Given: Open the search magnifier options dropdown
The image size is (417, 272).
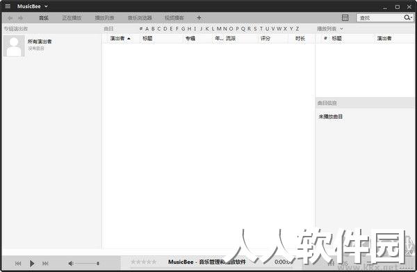Looking at the screenshot, I should (x=408, y=18).
